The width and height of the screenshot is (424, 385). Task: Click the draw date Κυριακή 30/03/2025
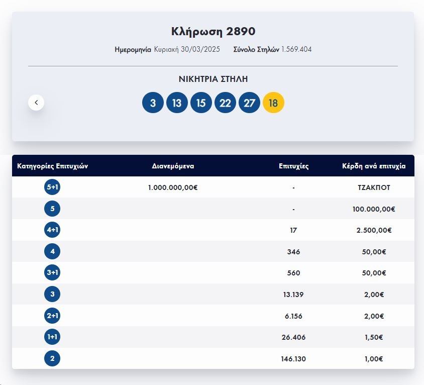[187, 49]
